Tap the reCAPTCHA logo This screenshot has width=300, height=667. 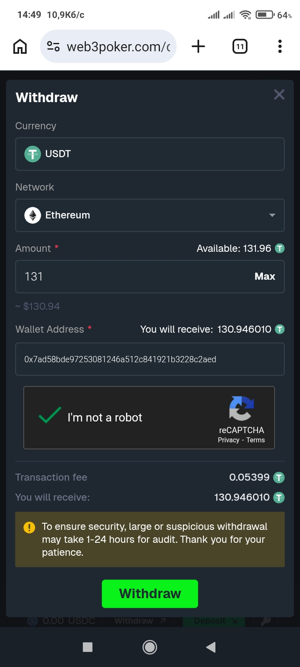[241, 408]
